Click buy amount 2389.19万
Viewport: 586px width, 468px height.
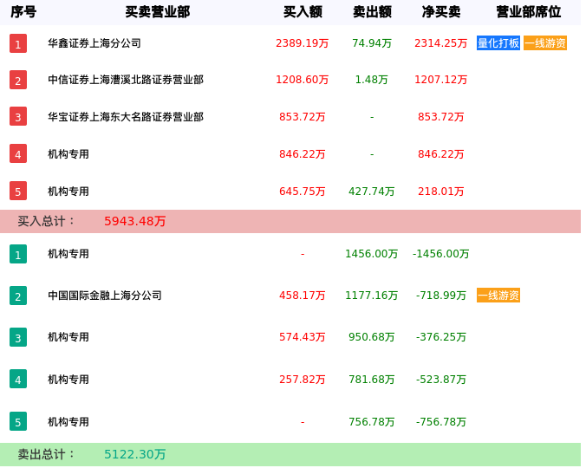302,43
